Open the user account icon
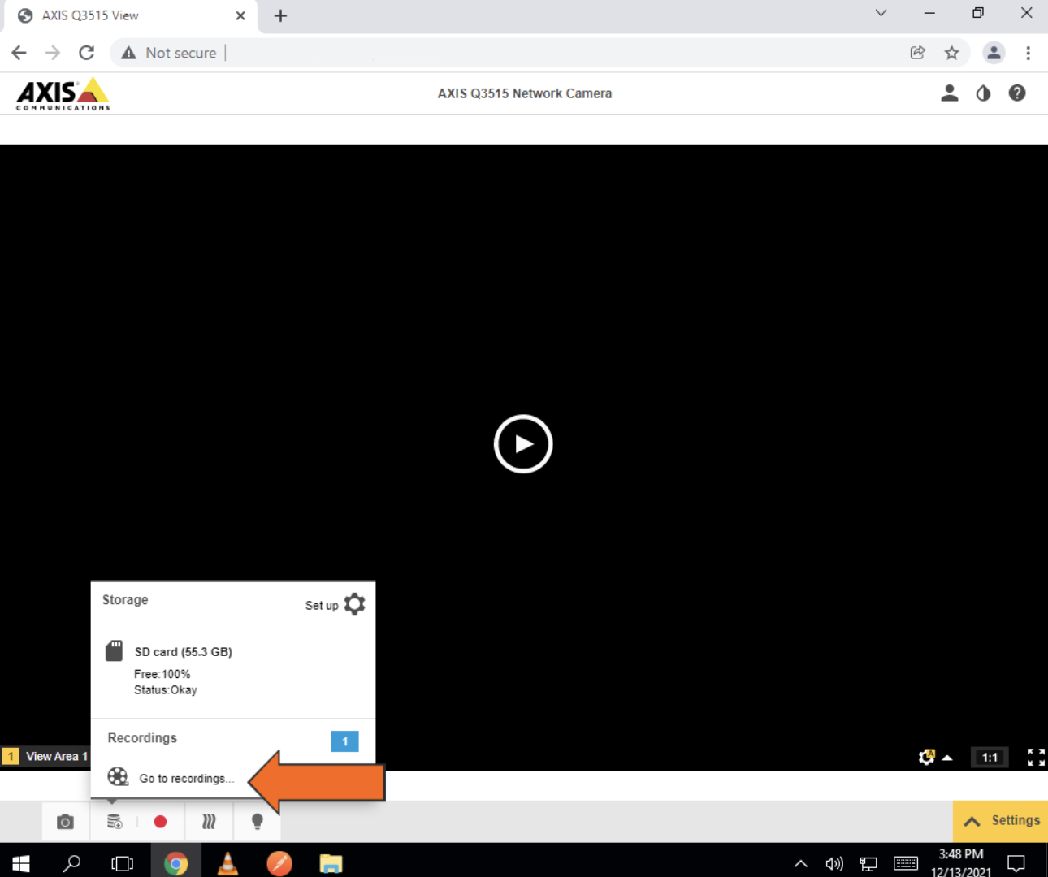This screenshot has height=877, width=1048. coord(949,93)
